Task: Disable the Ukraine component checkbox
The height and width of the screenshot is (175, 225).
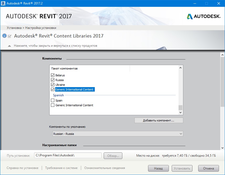Action: pyautogui.click(x=53, y=85)
